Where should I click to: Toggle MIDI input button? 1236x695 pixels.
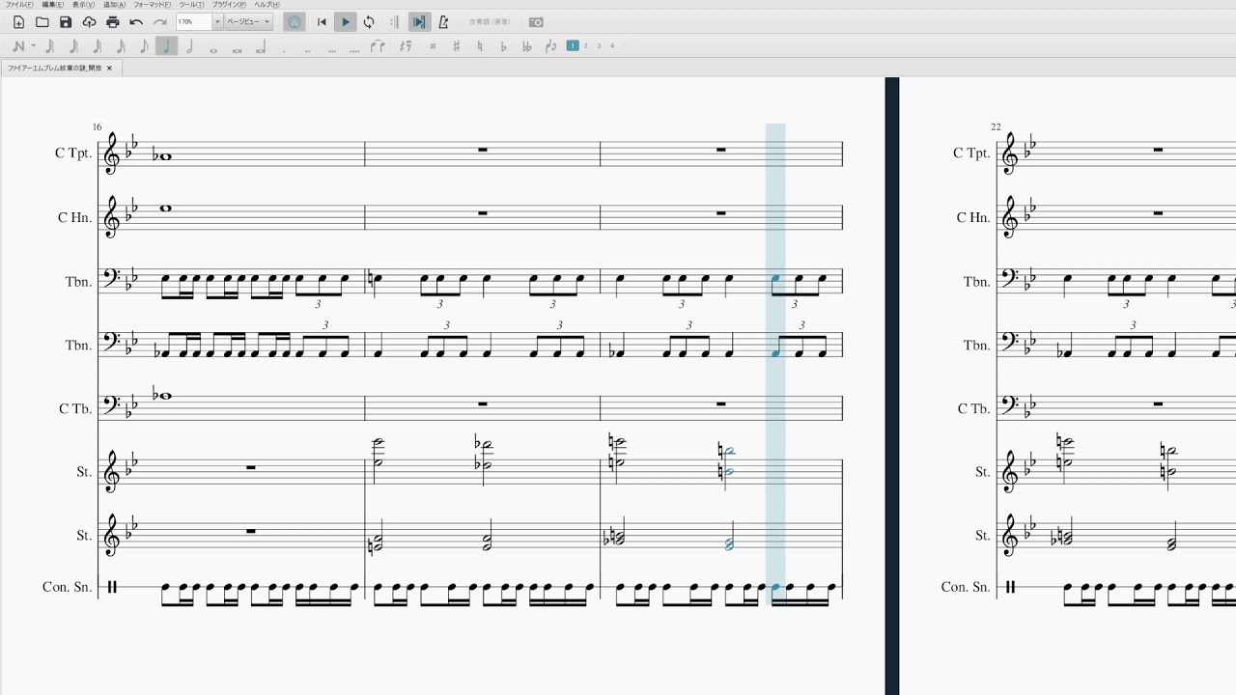[x=295, y=22]
